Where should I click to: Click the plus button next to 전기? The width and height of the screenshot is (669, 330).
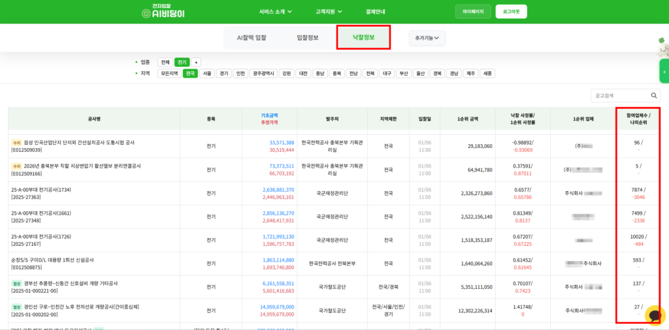pos(196,62)
